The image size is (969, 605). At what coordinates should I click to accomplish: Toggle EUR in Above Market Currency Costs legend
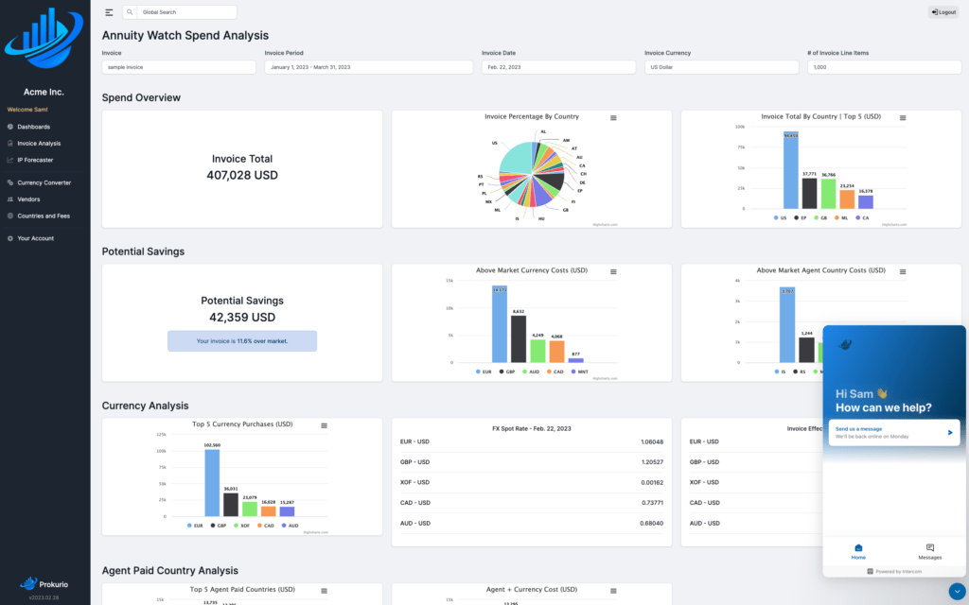[484, 372]
